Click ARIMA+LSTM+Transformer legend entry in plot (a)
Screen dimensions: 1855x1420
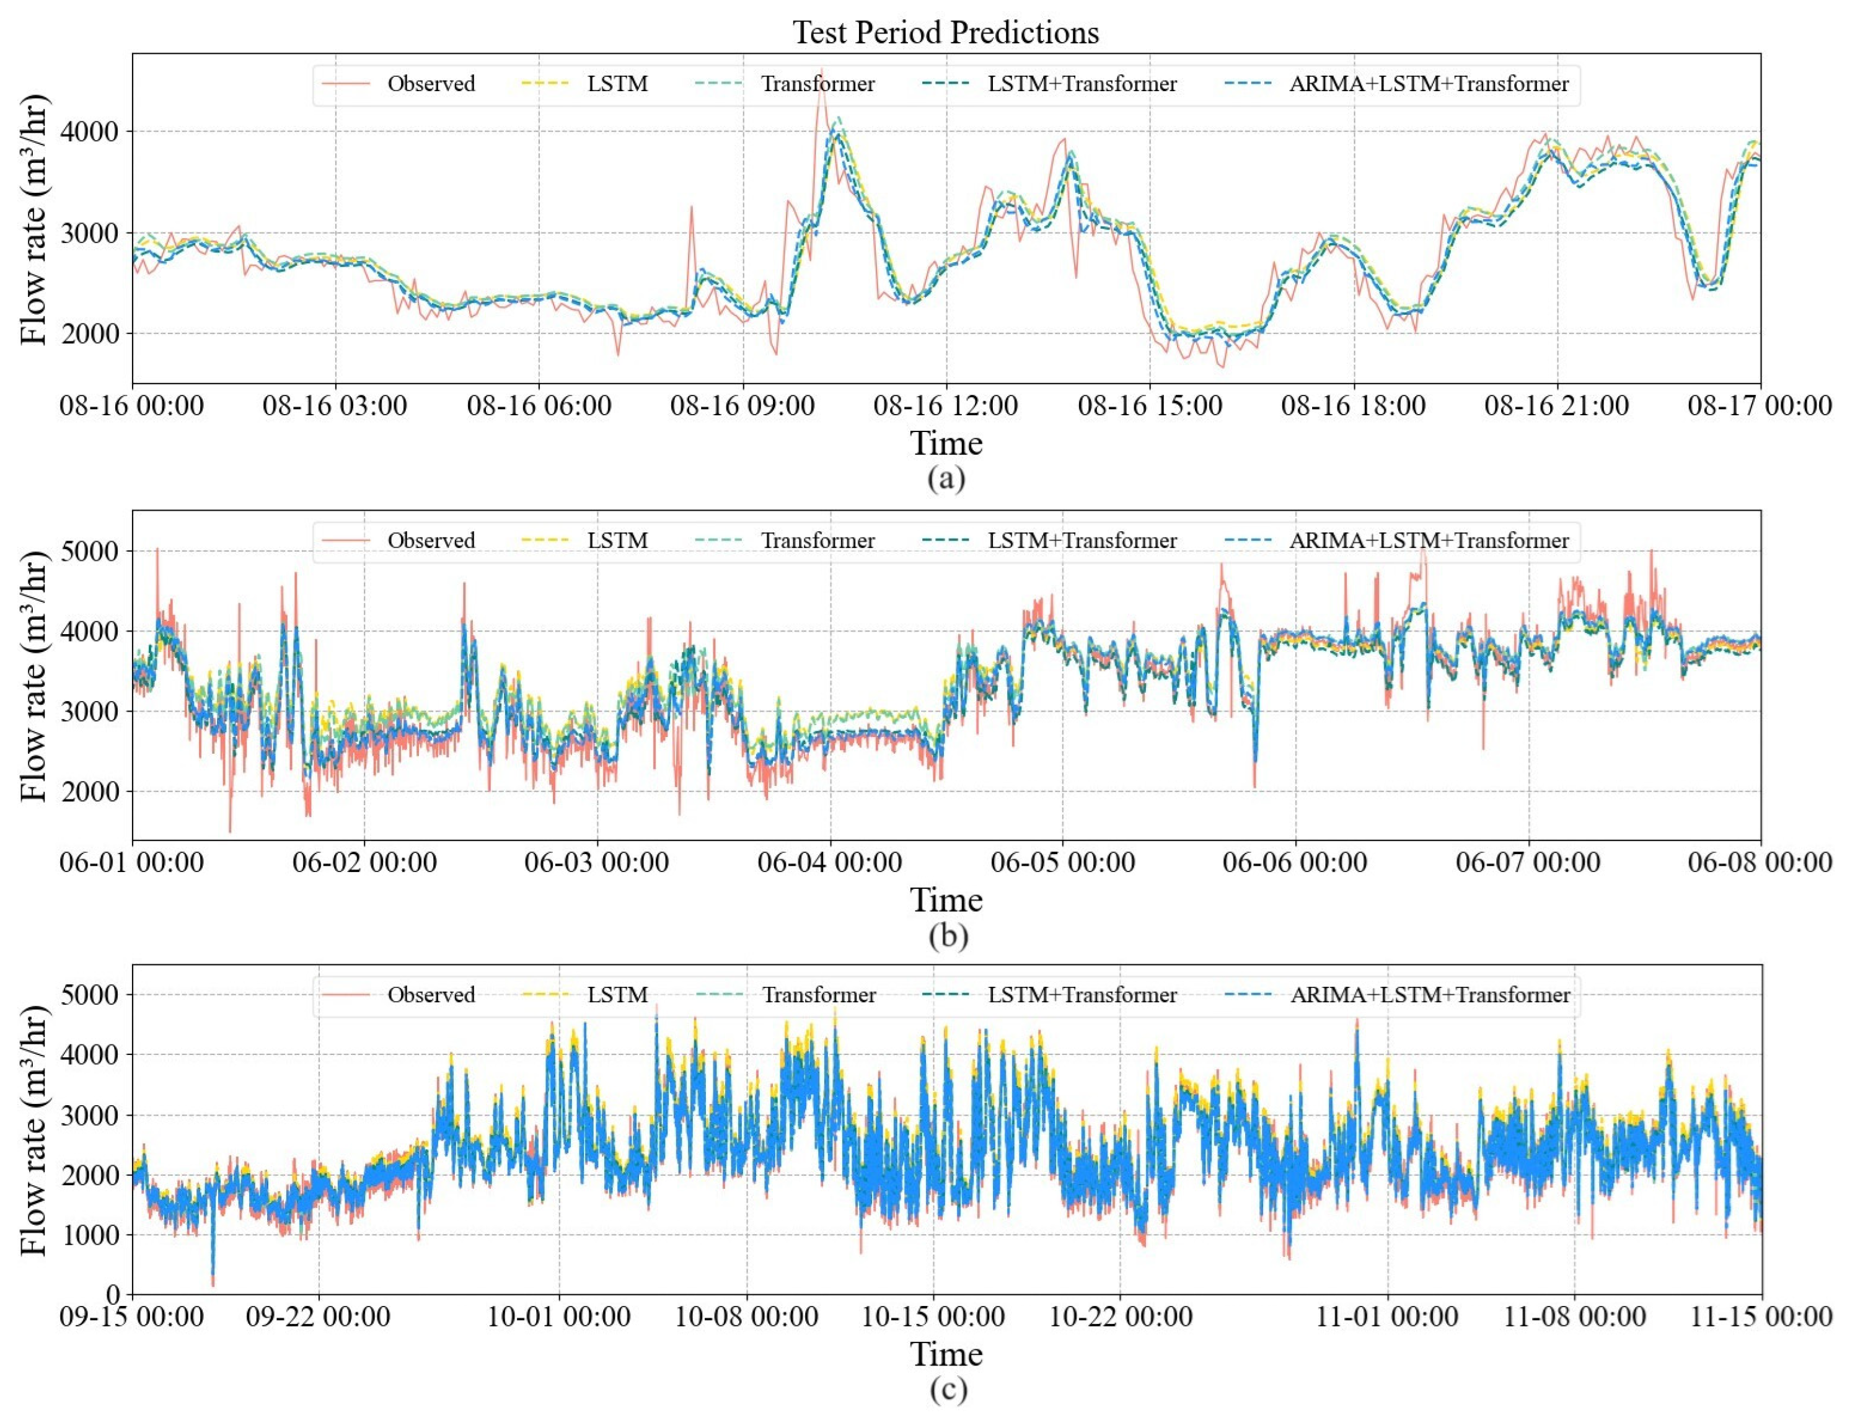click(1428, 84)
